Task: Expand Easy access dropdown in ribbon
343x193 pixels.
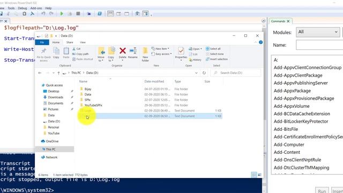Action: tap(162, 54)
